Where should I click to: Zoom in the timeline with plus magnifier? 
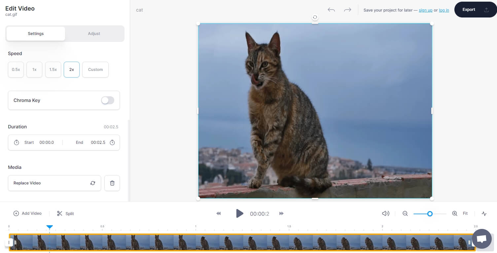tap(455, 213)
